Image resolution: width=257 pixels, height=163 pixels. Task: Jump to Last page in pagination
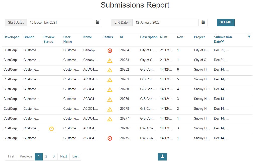[75, 156]
